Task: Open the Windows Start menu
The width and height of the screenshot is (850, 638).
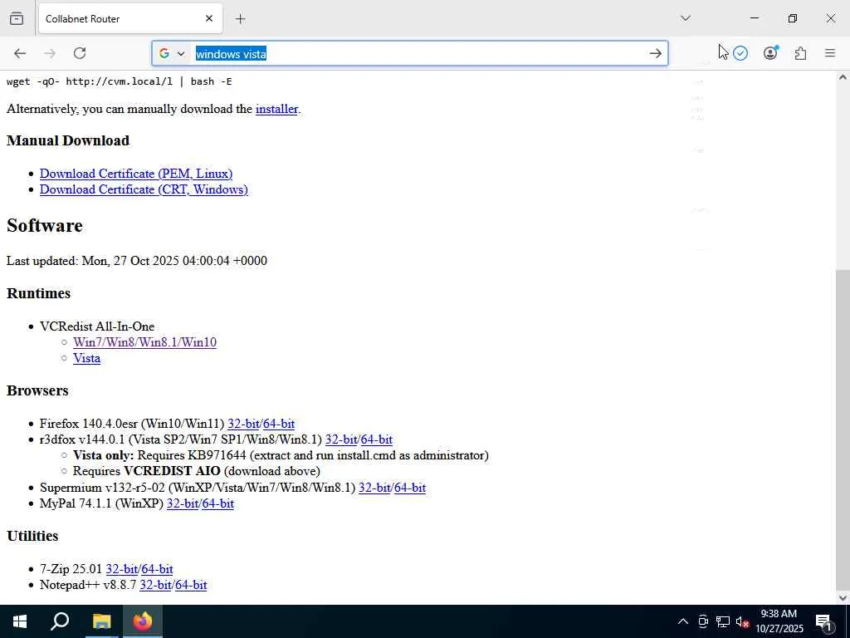Action: [20, 621]
